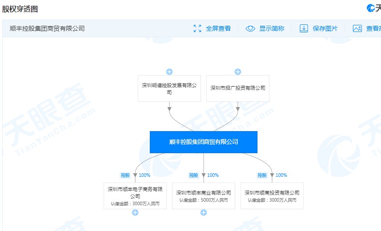Image resolution: width=381 pixels, height=231 pixels.
Task: Click 100% label above 深圳市顺丰商业有限公司
Action: [213, 175]
